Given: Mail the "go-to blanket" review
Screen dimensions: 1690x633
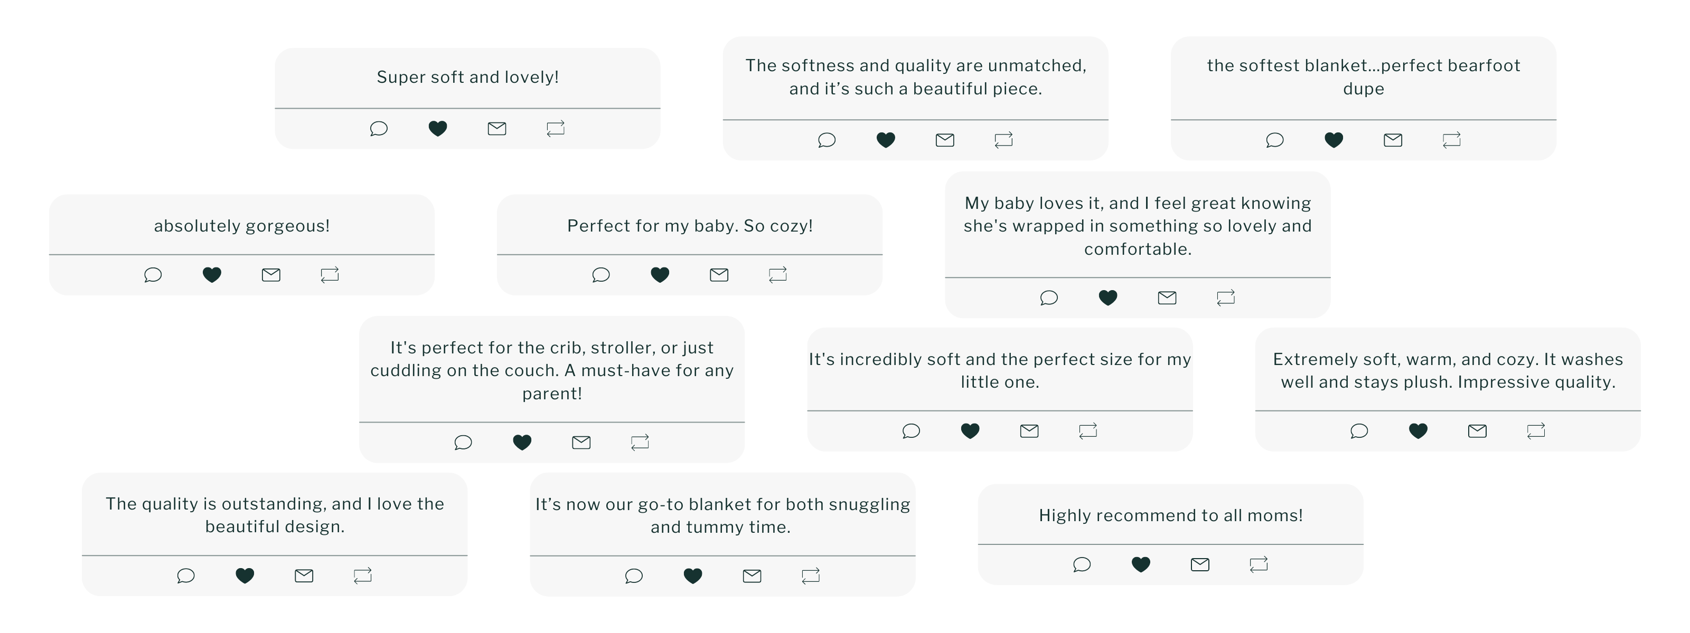Looking at the screenshot, I should (752, 576).
